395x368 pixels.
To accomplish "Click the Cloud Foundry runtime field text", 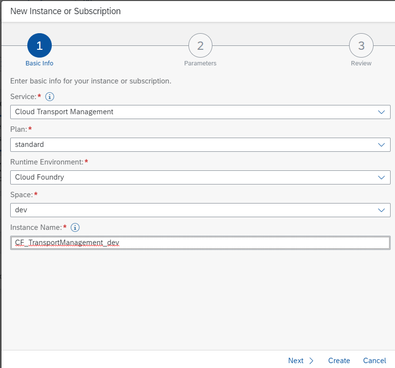I will pyautogui.click(x=40, y=177).
